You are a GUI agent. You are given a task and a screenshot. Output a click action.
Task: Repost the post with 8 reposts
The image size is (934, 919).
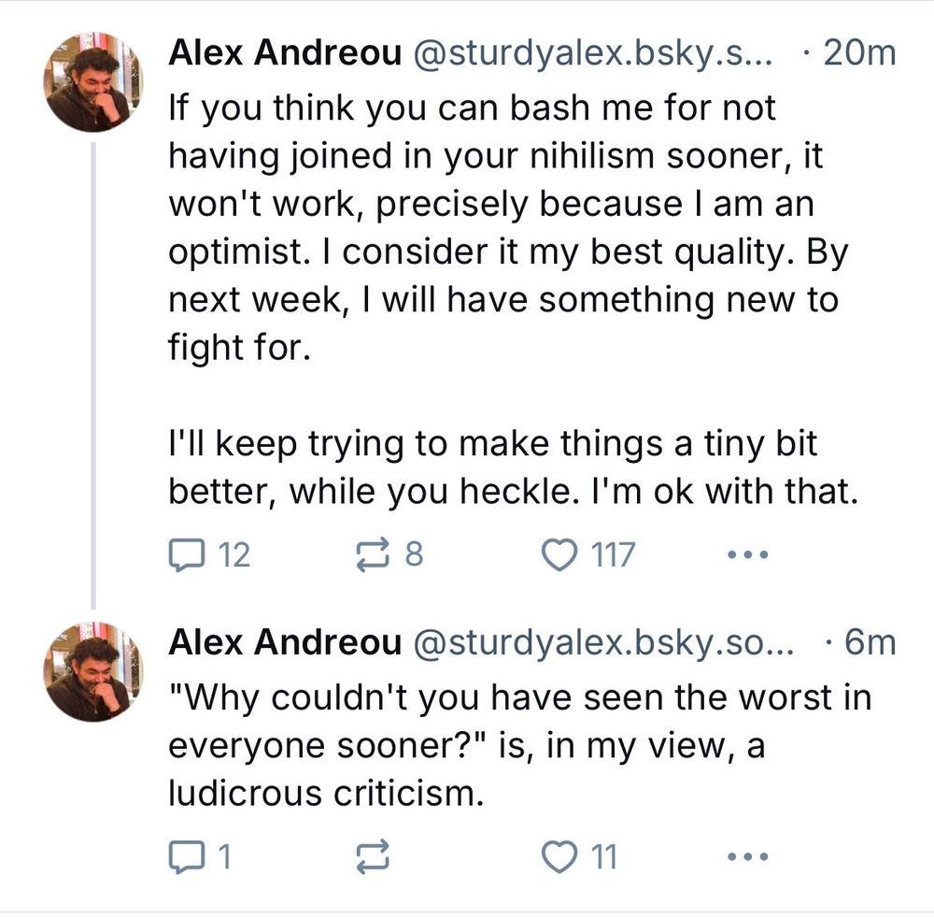[x=372, y=555]
